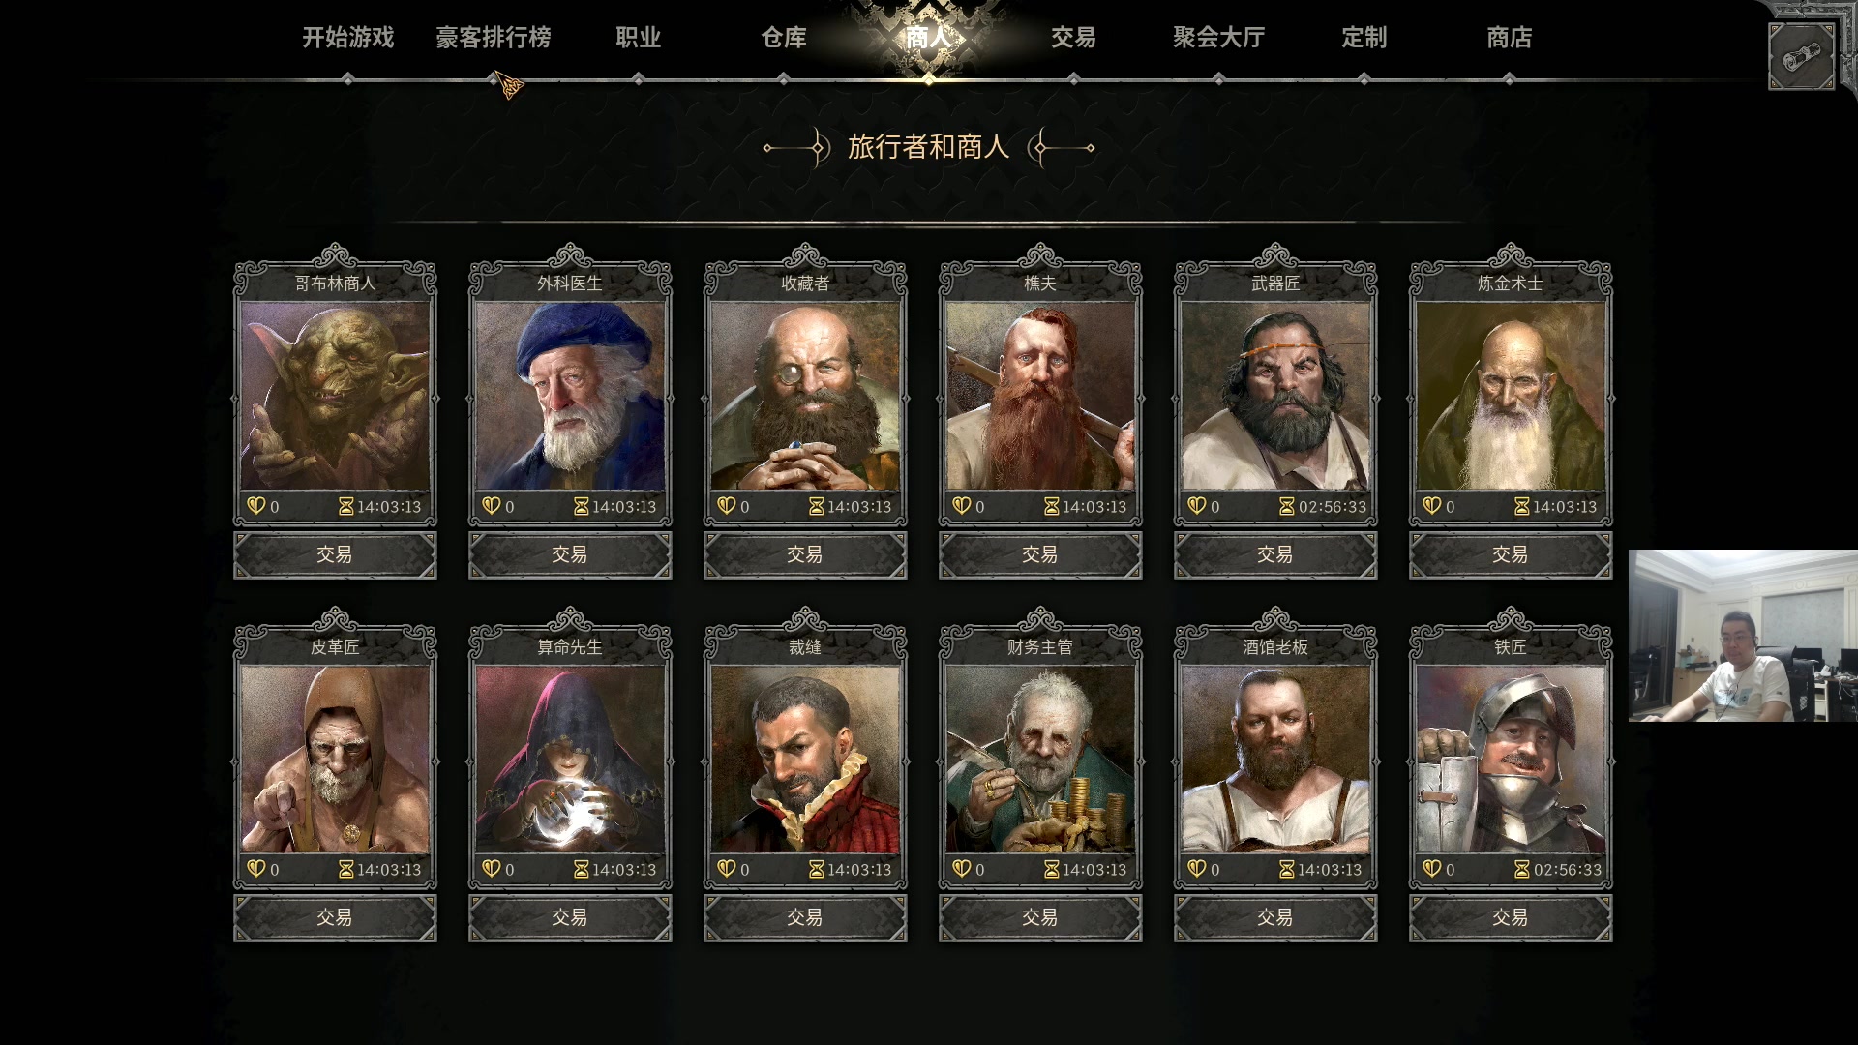1858x1045 pixels.
Task: Click the hourglass timer icon on 武器匠 card
Action: tap(1286, 506)
